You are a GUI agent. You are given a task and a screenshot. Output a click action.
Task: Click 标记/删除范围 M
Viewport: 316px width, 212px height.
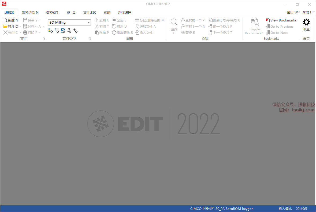tap(150, 20)
